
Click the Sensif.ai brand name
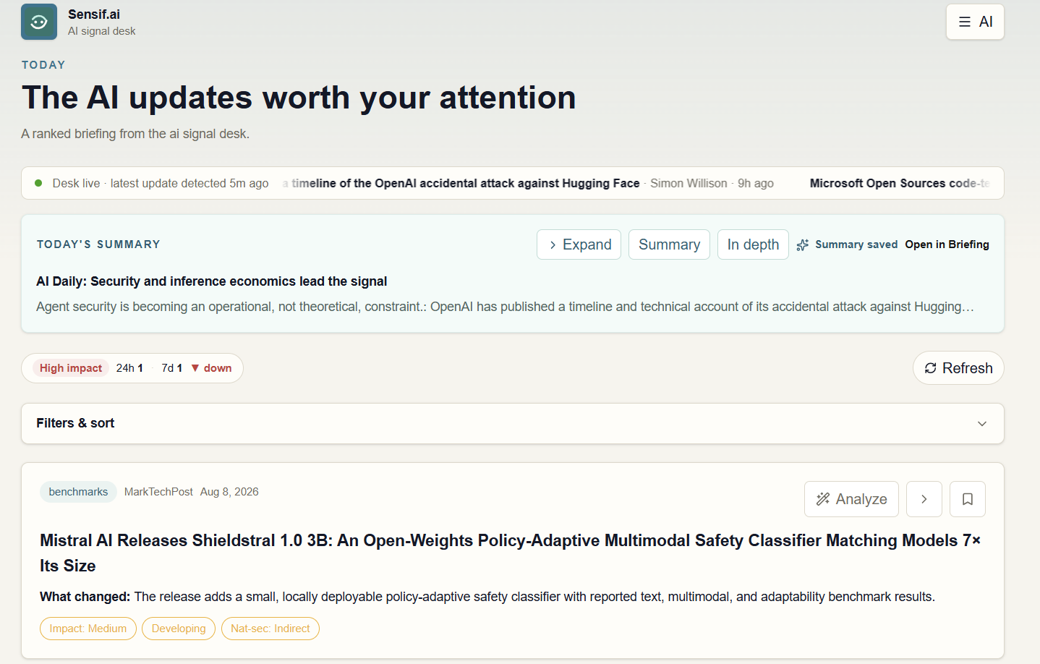94,14
